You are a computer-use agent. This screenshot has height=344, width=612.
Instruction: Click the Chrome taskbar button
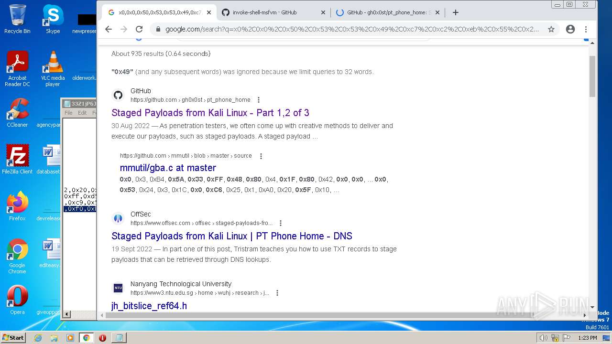click(x=86, y=338)
